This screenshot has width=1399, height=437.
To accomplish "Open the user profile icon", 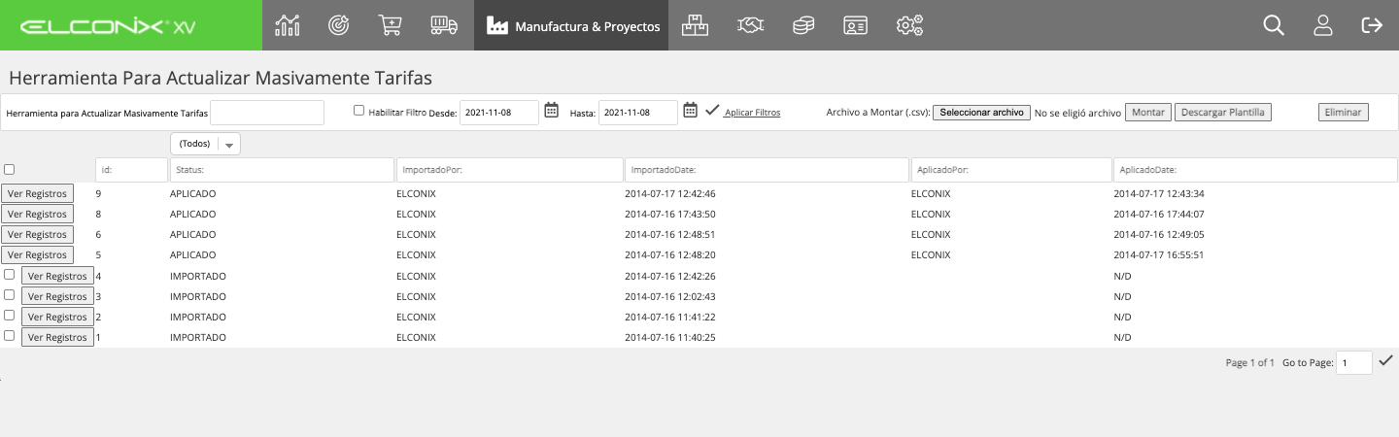I will pos(1322,25).
